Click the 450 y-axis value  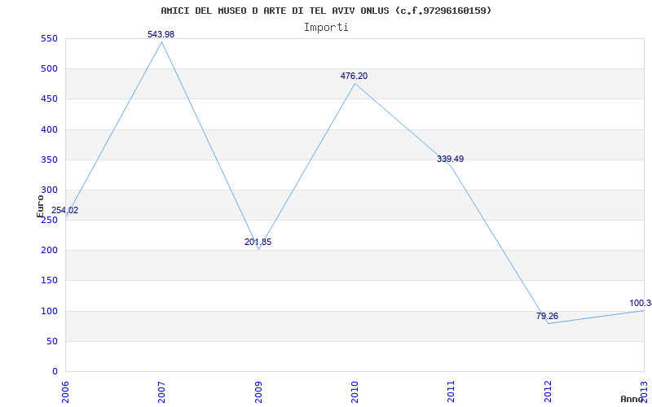[x=48, y=98]
